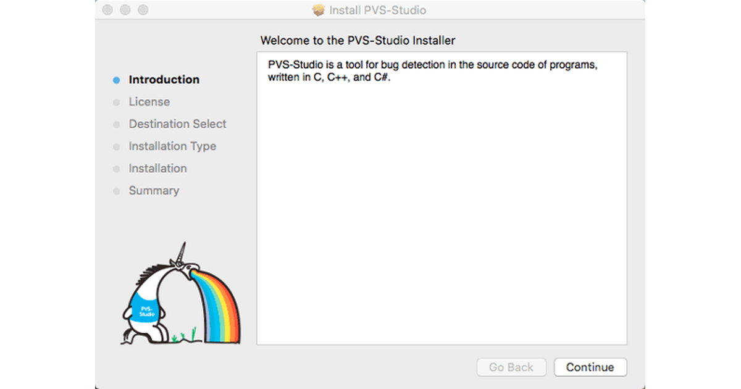Screen dimensions: 741x389
Task: Select the Introduction step in the sidebar
Action: point(164,79)
